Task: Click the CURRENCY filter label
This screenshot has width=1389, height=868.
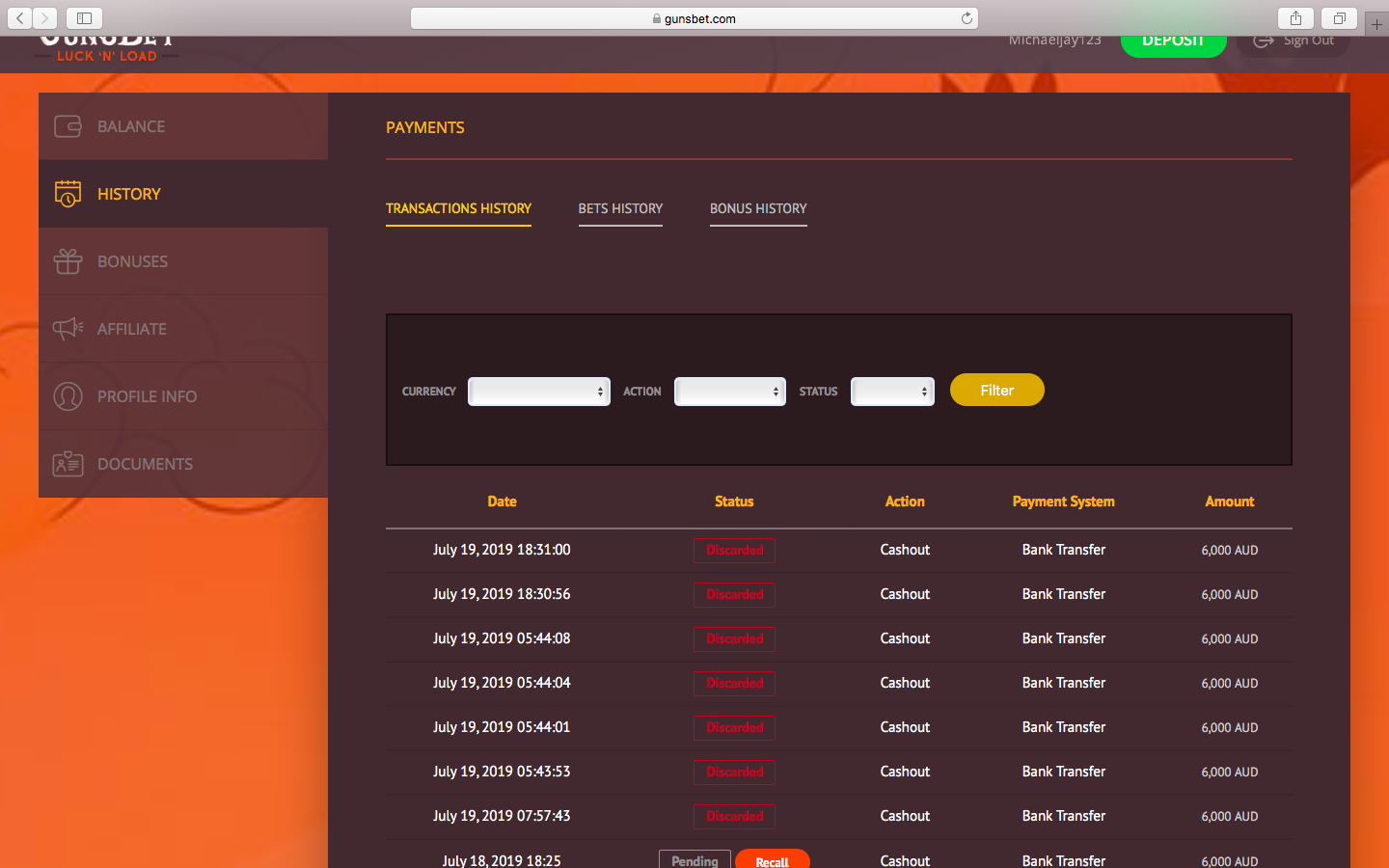Action: click(x=428, y=392)
